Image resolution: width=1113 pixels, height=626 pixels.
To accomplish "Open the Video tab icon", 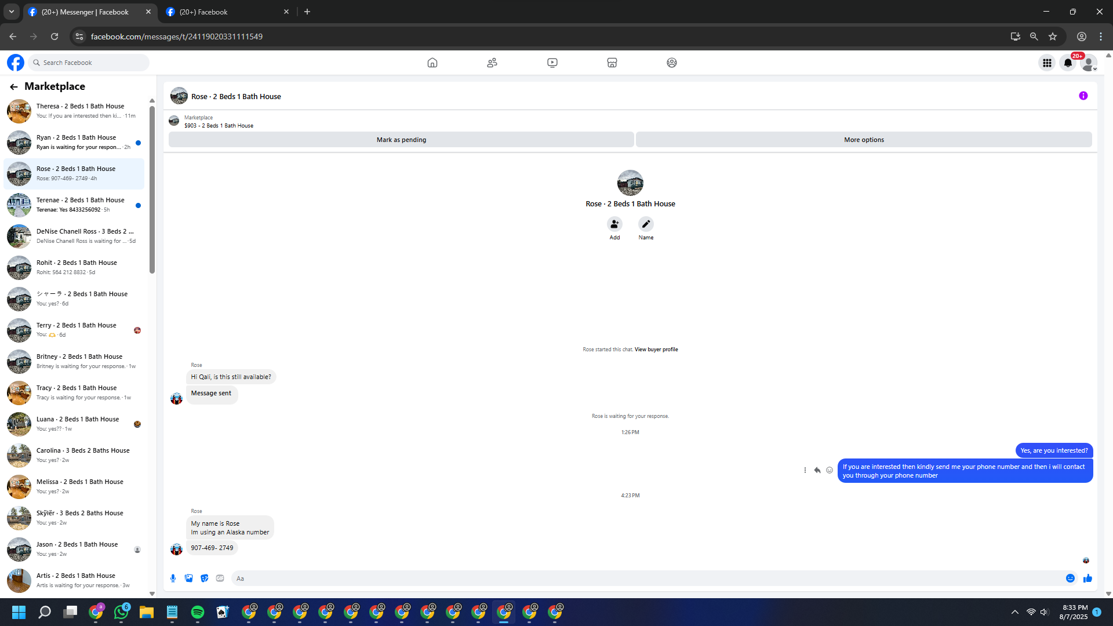I will [x=552, y=63].
